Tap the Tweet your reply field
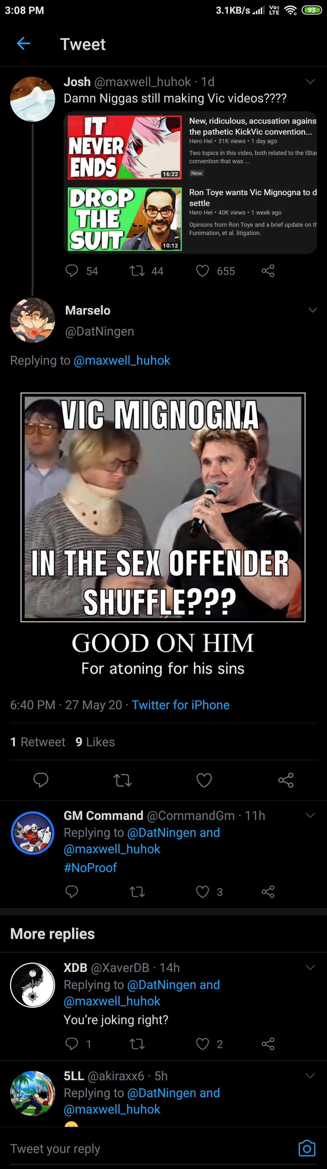This screenshot has width=327, height=1169. coord(150,1149)
